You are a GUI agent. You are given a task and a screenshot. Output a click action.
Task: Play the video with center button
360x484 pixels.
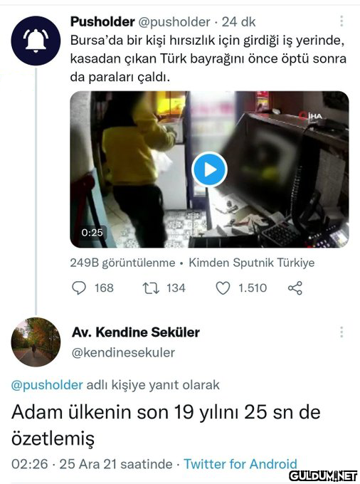[209, 169]
